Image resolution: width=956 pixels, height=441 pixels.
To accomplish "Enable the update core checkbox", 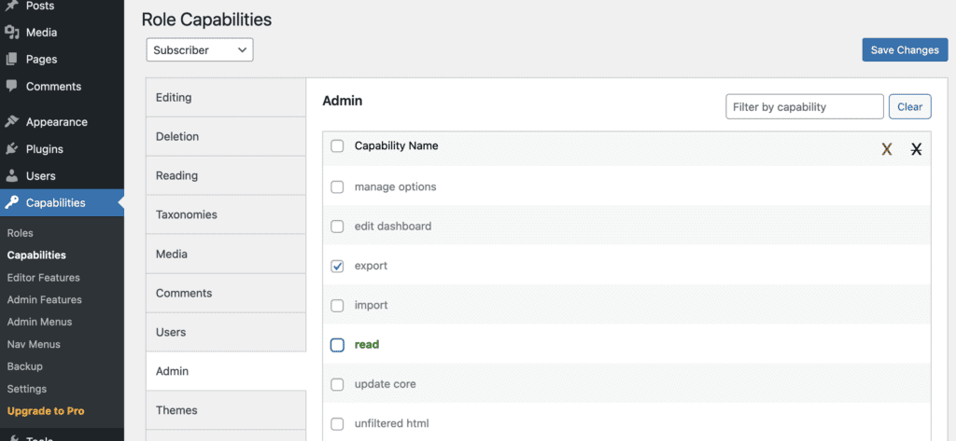I will click(337, 384).
